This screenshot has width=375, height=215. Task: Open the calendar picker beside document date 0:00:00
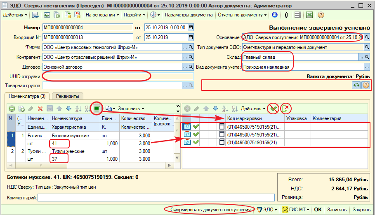point(191,28)
